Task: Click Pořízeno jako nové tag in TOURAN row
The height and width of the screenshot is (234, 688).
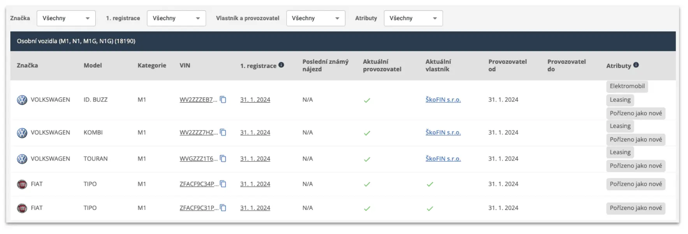Action: pyautogui.click(x=636, y=166)
